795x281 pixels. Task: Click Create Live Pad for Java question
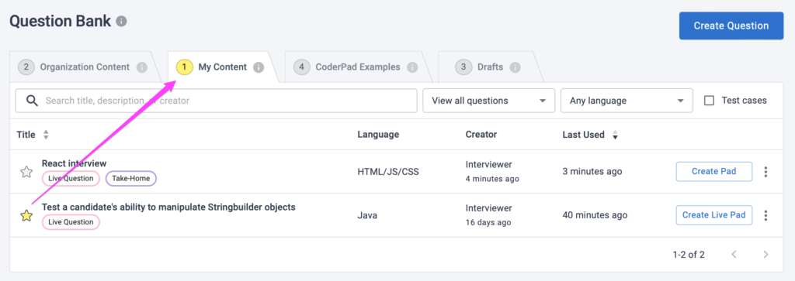(x=714, y=214)
